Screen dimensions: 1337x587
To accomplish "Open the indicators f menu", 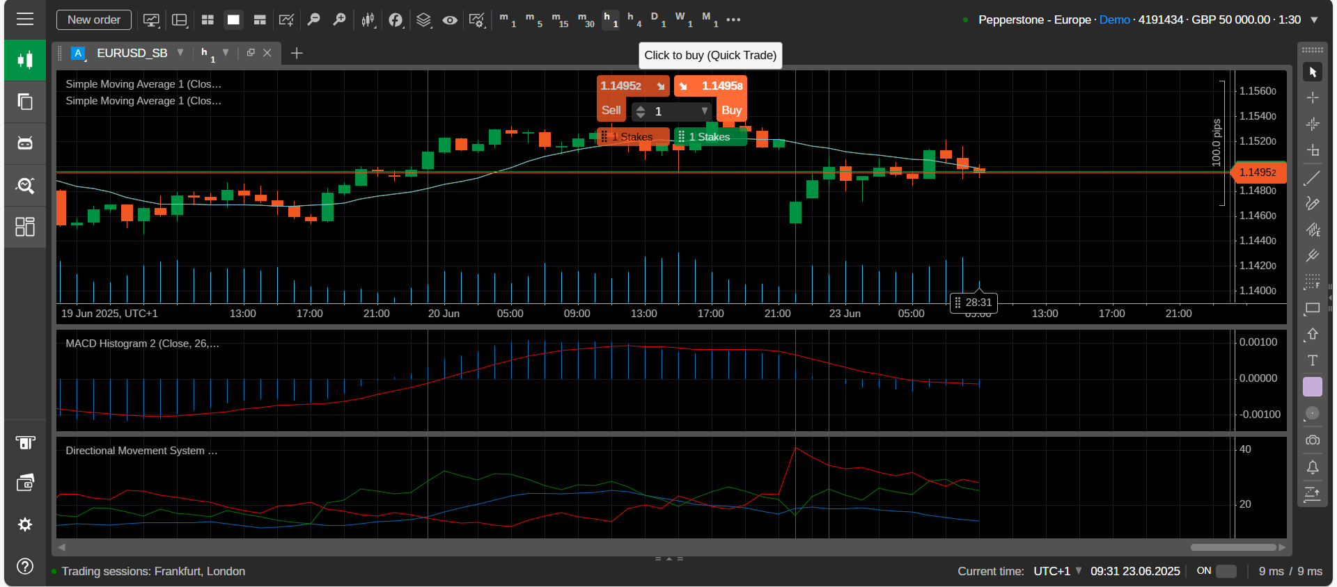I will pyautogui.click(x=396, y=20).
